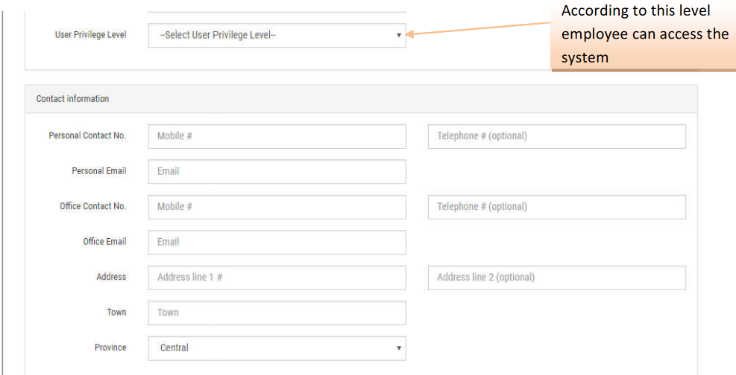Click the Address line 1 field
The height and width of the screenshot is (375, 736).
pyautogui.click(x=277, y=278)
